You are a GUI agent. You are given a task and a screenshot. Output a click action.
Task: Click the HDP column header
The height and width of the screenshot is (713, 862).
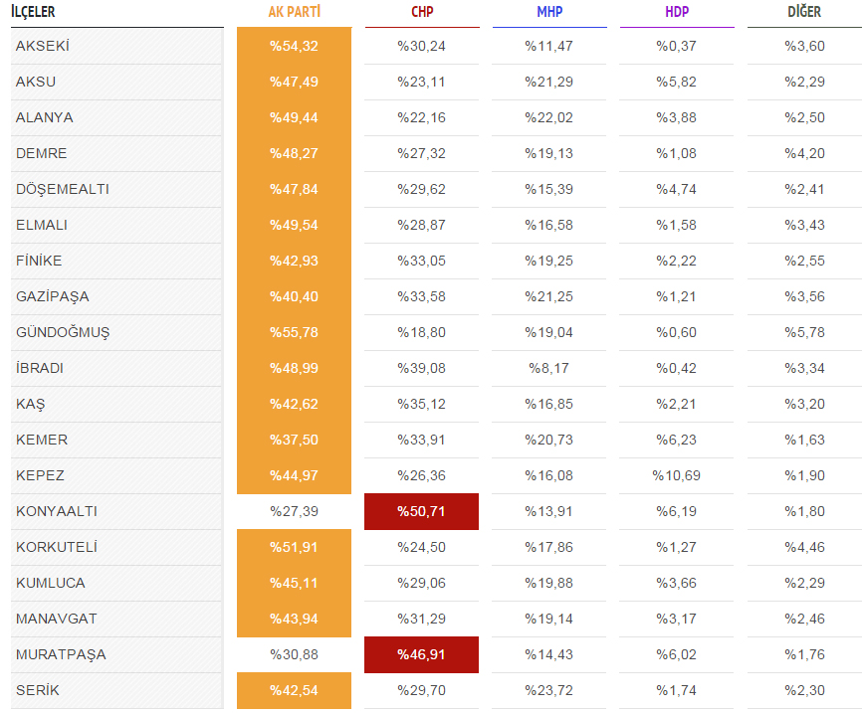coord(677,12)
